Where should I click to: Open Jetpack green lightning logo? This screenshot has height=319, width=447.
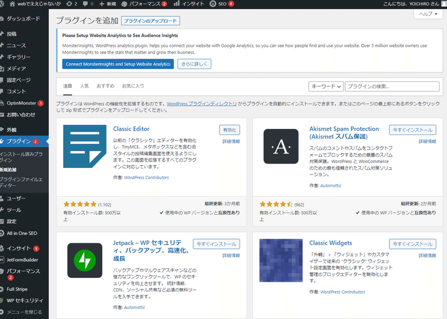pyautogui.click(x=85, y=260)
